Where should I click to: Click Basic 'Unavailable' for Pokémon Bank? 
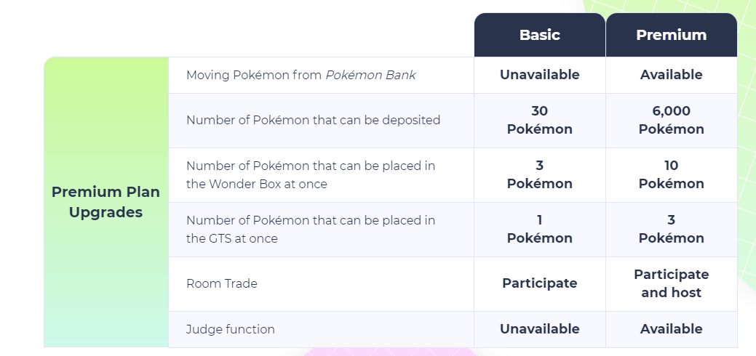point(539,75)
